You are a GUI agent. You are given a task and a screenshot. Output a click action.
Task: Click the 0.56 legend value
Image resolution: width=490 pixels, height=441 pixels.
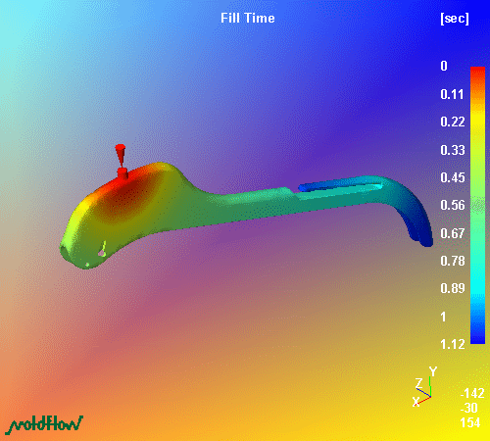[x=453, y=205]
